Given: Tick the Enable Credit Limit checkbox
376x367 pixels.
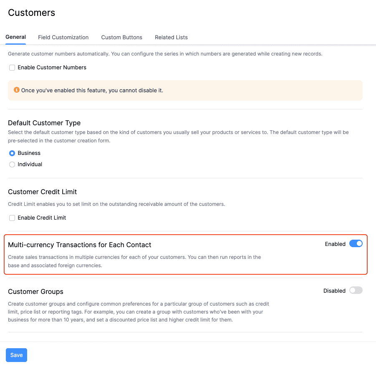Looking at the screenshot, I should tap(12, 218).
